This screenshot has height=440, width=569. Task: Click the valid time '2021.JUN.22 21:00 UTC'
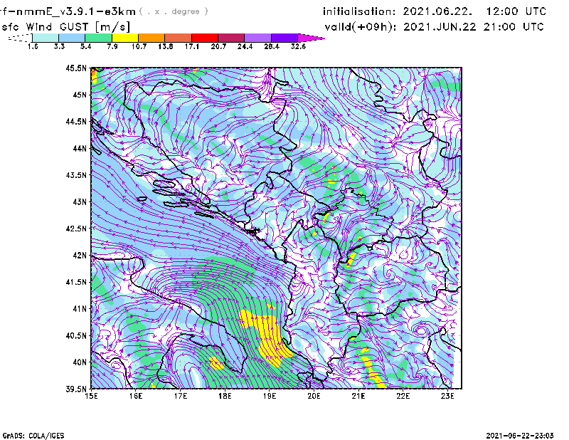[474, 27]
